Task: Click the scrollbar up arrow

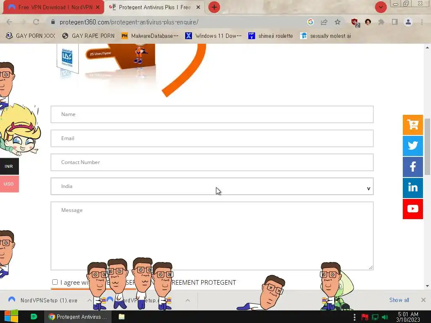Action: (x=427, y=48)
